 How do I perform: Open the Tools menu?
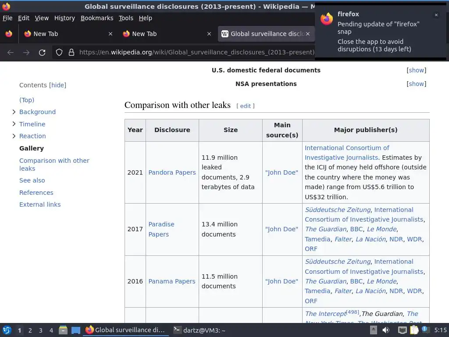pos(126,18)
